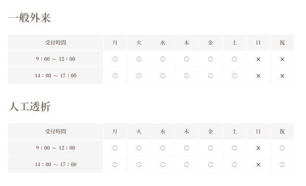Click the 日 column header in 一般外来 table
The height and width of the screenshot is (186, 306).
pyautogui.click(x=258, y=43)
